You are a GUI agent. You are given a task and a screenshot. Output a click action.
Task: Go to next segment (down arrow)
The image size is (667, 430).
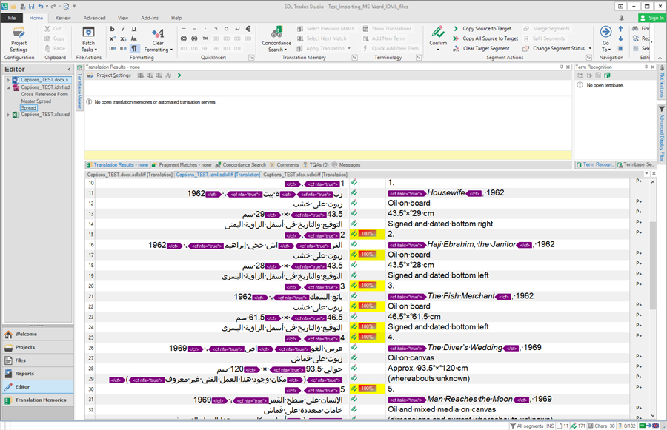620,38
